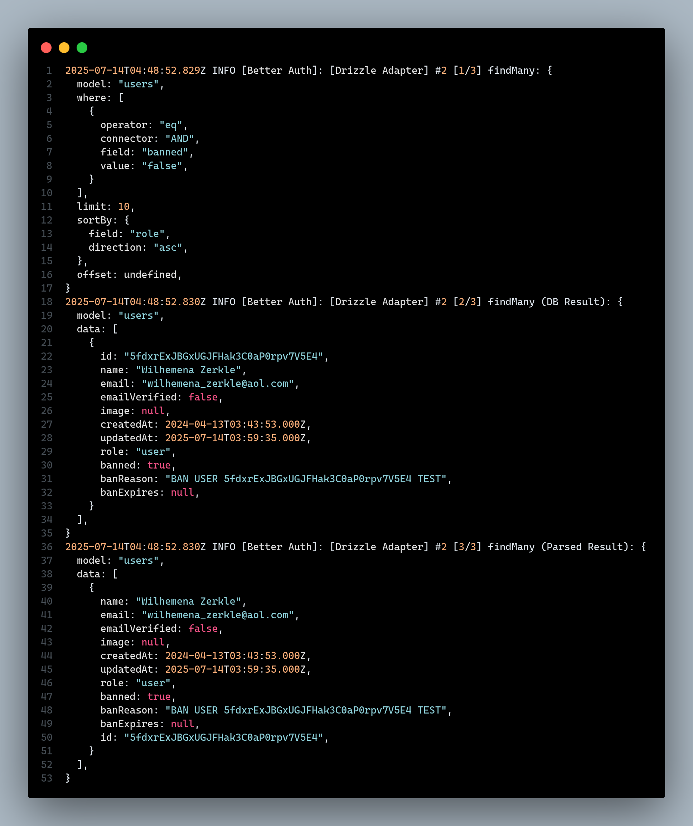Click the green maximize window dot
Screen dimensions: 693x826
click(82, 48)
